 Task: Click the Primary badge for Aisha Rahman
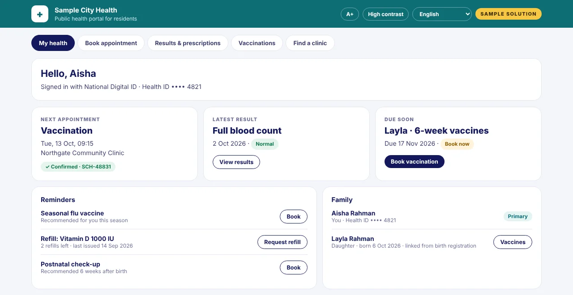pos(517,216)
